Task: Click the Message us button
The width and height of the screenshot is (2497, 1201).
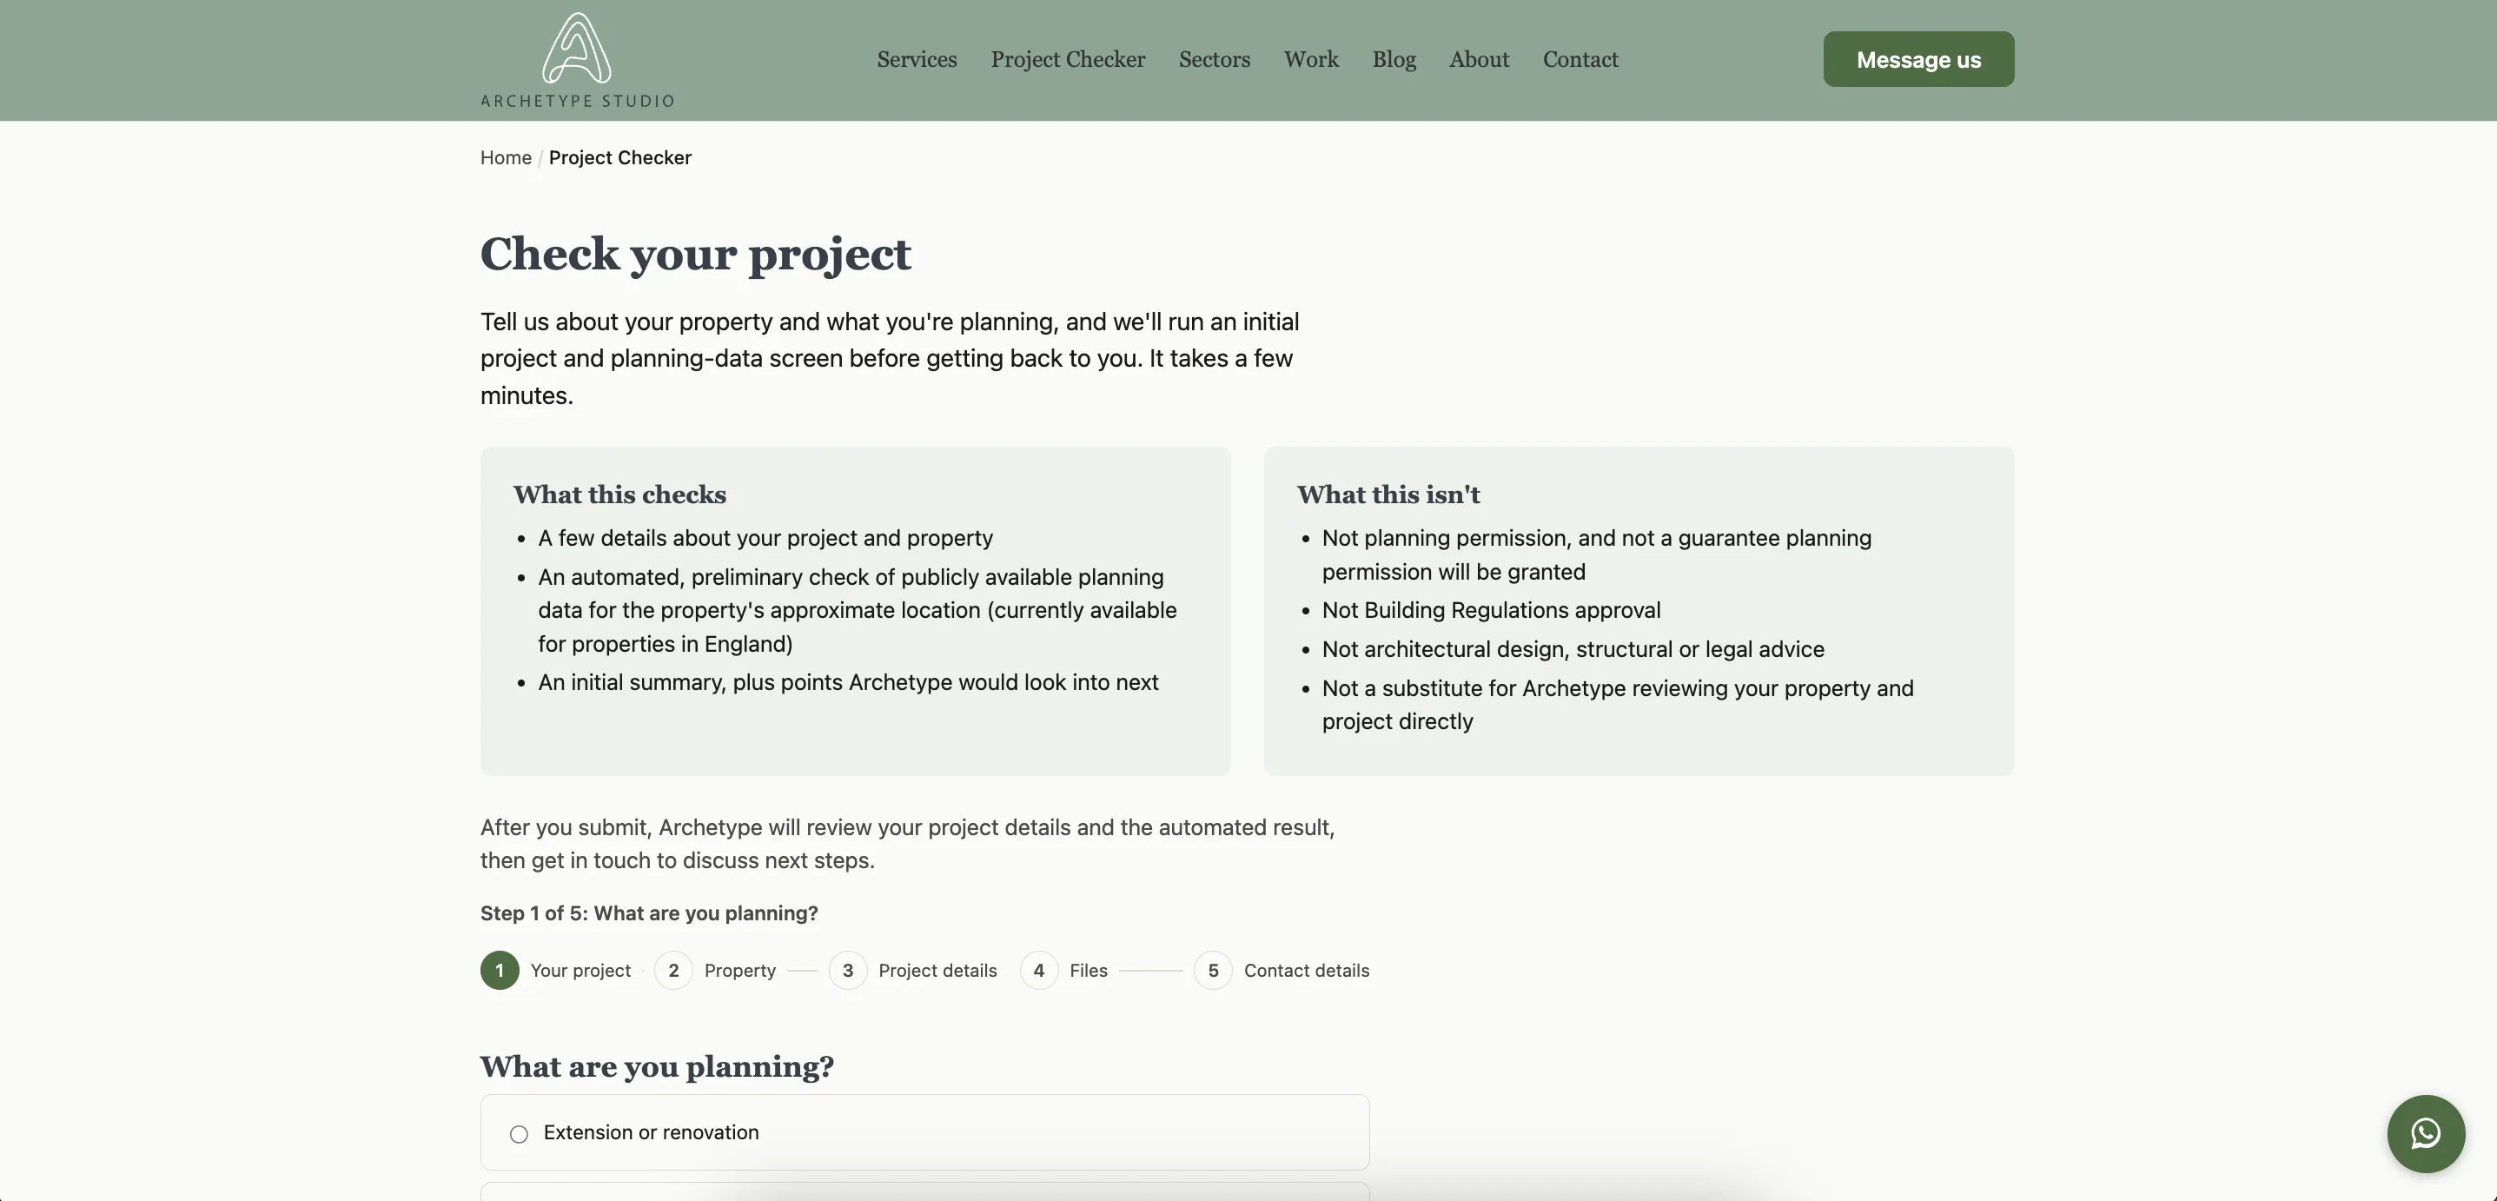Action: point(1917,59)
